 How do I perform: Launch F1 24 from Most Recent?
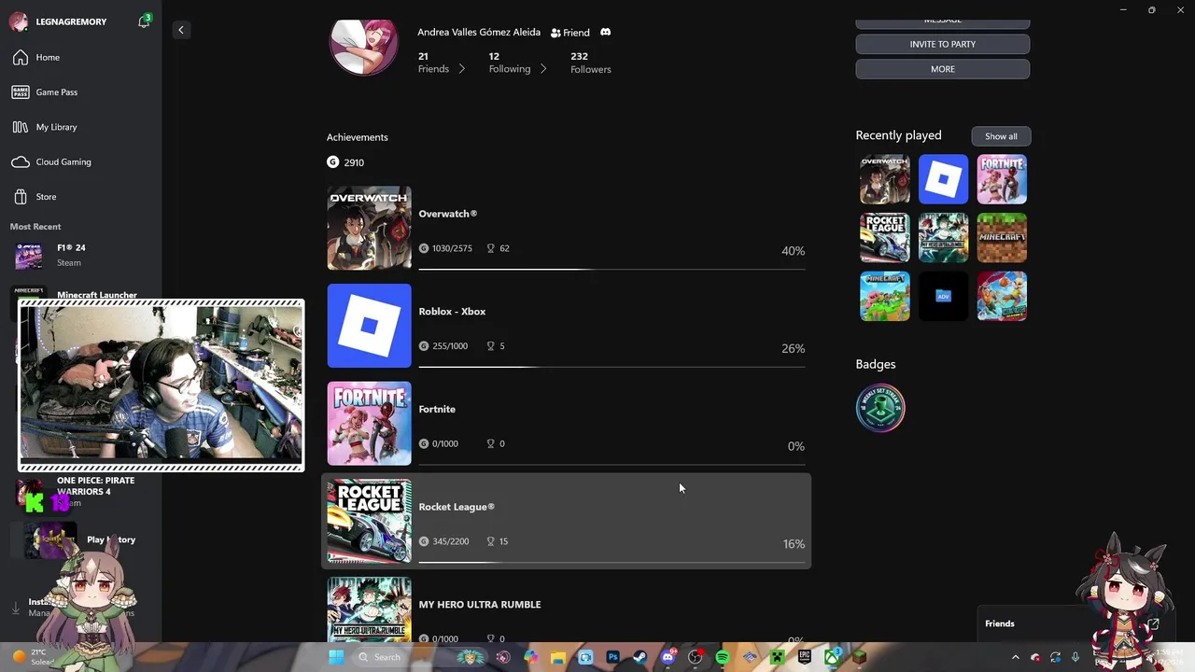[x=81, y=255]
